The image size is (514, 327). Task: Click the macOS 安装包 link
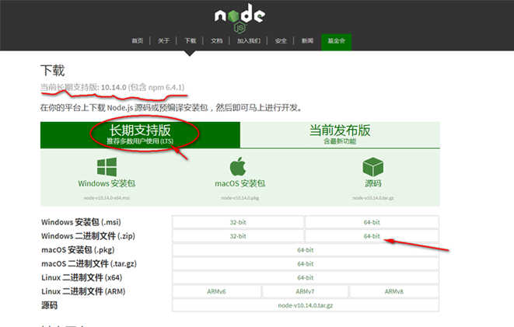[x=240, y=183]
